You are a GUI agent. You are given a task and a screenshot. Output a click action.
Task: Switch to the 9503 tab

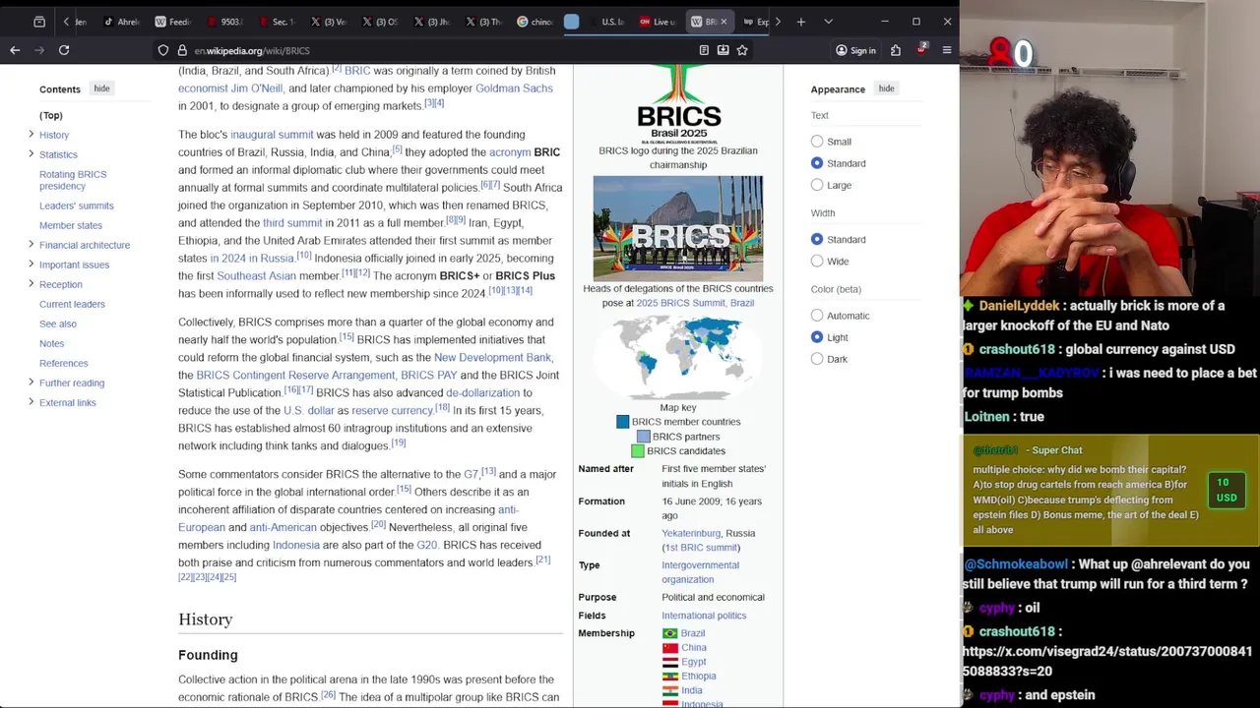[225, 22]
